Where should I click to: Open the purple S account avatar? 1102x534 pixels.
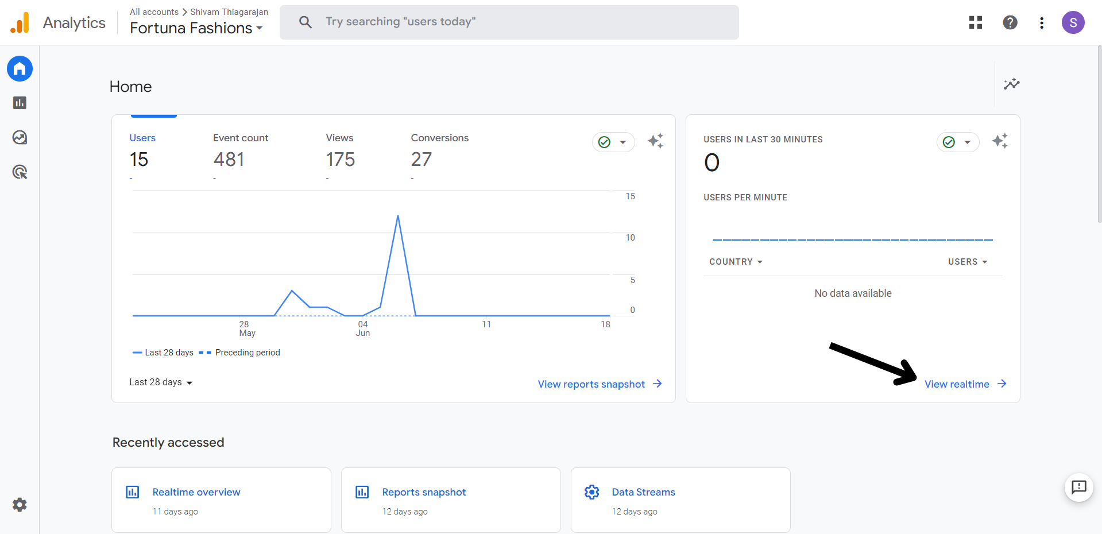[1073, 22]
